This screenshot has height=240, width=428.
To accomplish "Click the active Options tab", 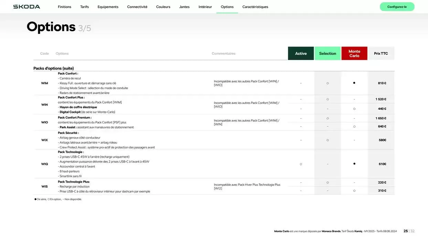I will tap(227, 7).
